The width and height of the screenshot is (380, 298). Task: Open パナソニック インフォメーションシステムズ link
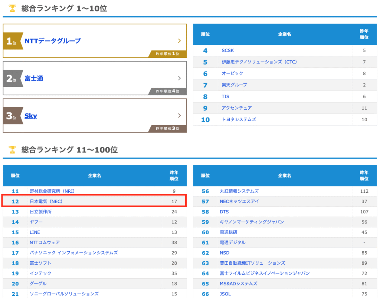(x=74, y=253)
